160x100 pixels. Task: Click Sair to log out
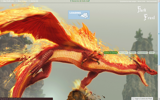pos(152,1)
